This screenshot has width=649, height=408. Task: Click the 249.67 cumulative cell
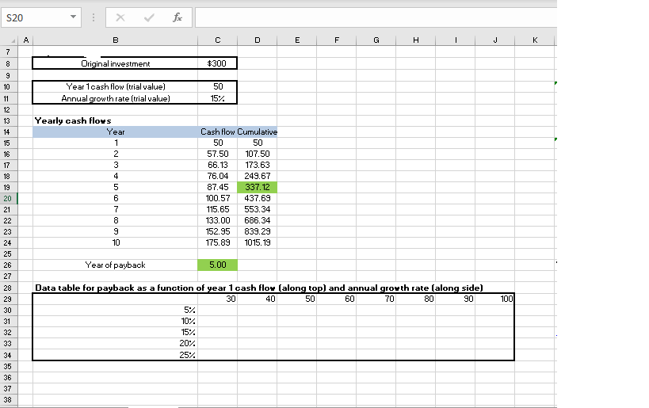[258, 177]
